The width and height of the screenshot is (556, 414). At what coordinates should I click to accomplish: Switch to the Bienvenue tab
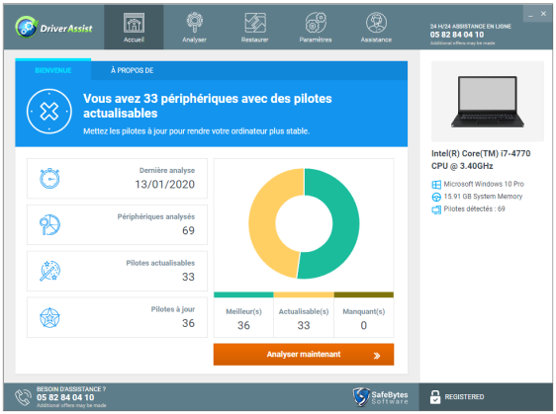pos(53,70)
